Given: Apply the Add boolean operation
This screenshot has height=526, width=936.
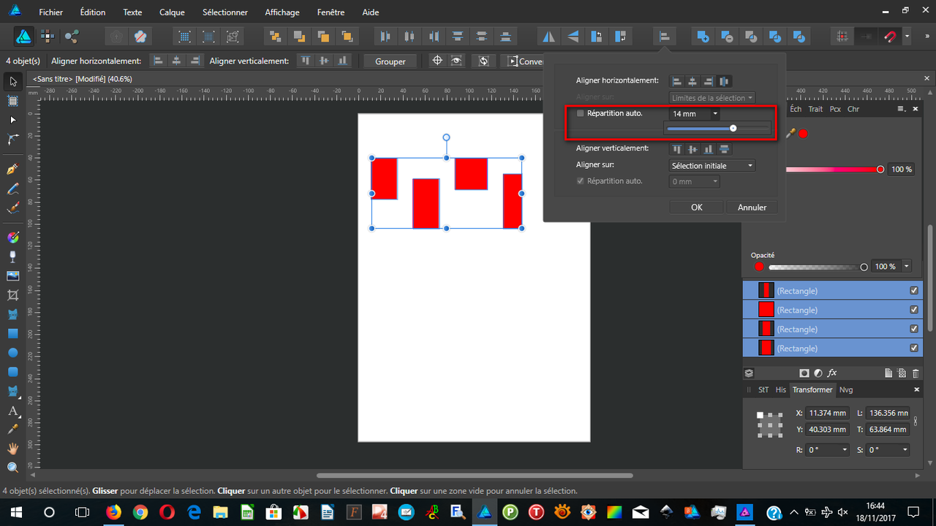Looking at the screenshot, I should tap(703, 36).
